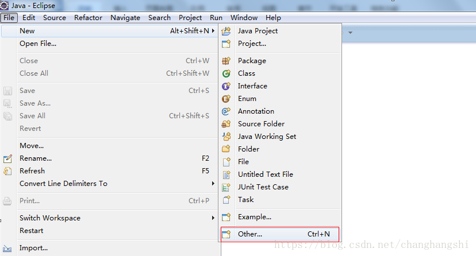Screen dimensions: 476x256
Task: Click the Folder icon in submenu
Action: 226,149
